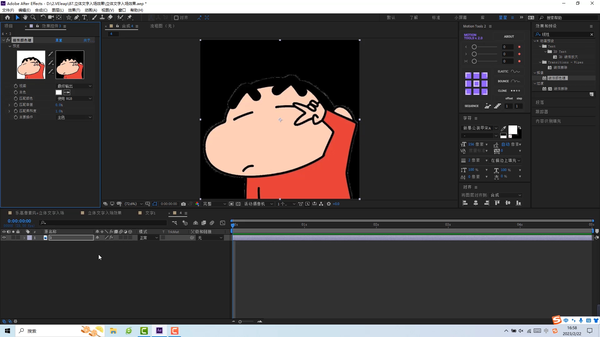Open the 活动摄像机 view dropdown
The width and height of the screenshot is (600, 337).
[258, 204]
